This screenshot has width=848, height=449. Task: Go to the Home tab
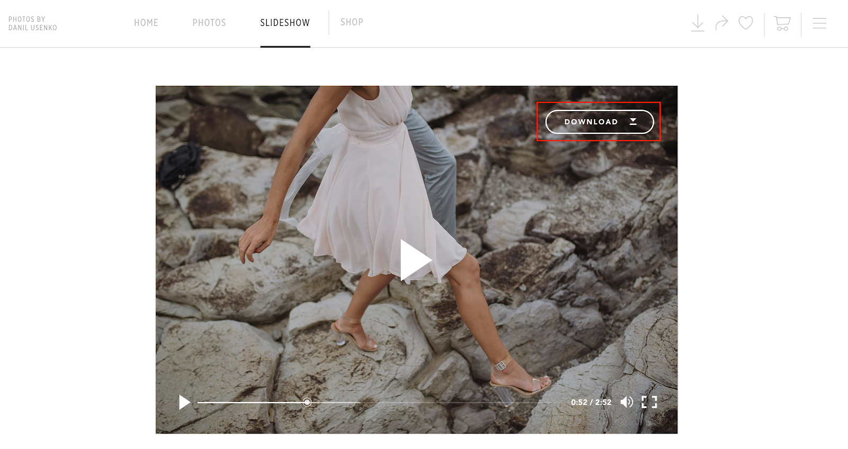click(146, 23)
